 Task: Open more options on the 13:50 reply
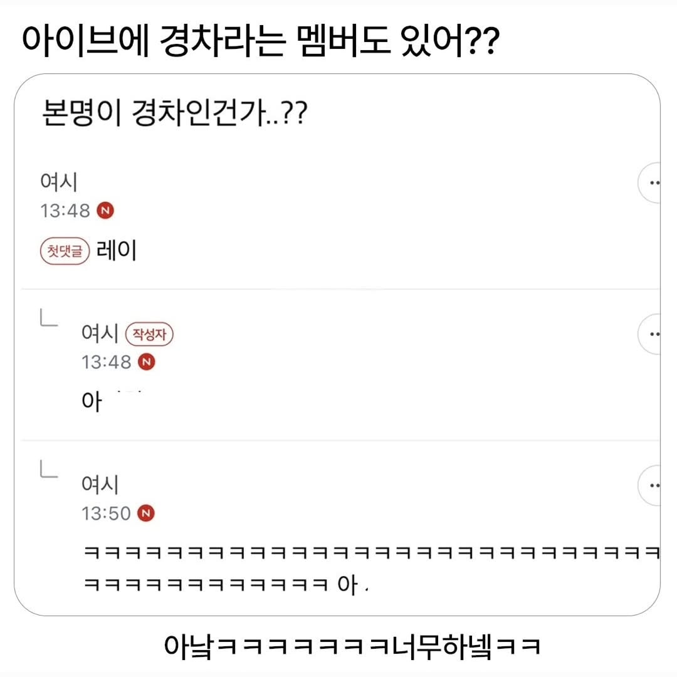click(x=652, y=485)
